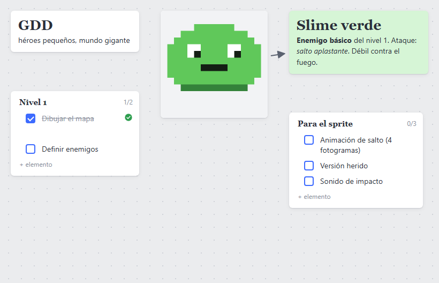
Task: Select the arrow connector pointing to Slime verde
Action: point(278,54)
